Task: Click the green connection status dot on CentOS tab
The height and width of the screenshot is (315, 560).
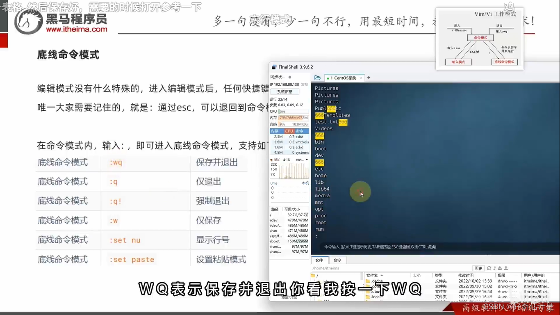Action: click(x=328, y=78)
